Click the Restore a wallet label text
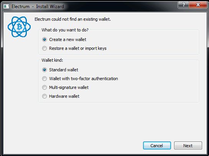This screenshot has width=209, height=156. coord(78,48)
